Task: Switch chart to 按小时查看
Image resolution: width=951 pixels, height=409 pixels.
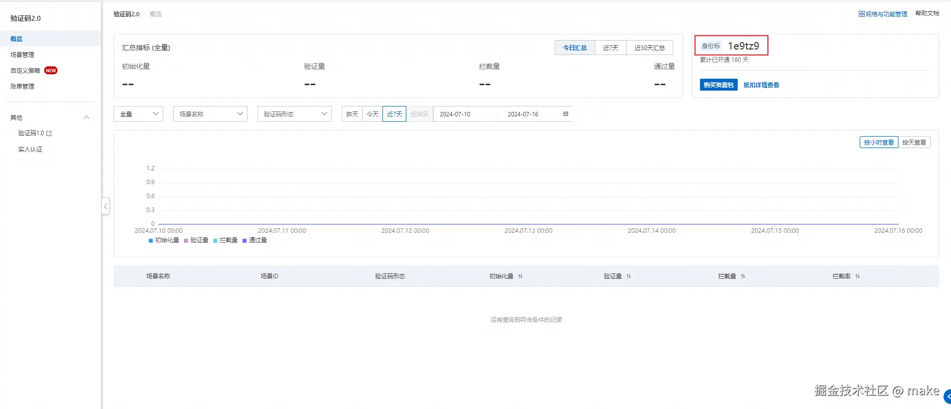Action: (879, 143)
